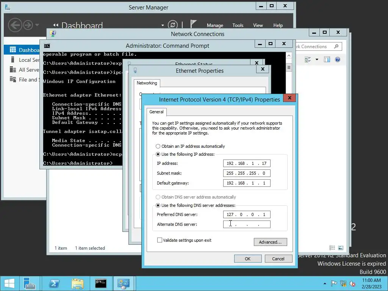Click the Command Prompt title bar icon

coord(47,46)
